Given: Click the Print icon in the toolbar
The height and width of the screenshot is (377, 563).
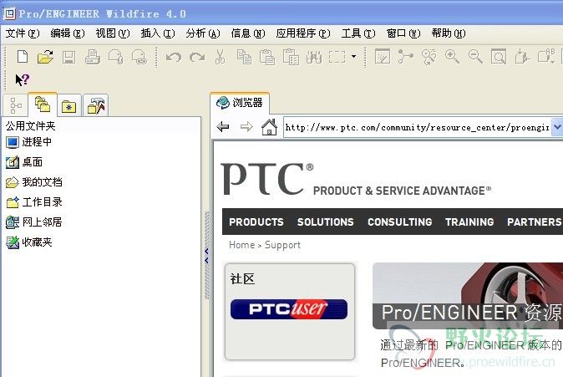Looking at the screenshot, I should (92, 57).
